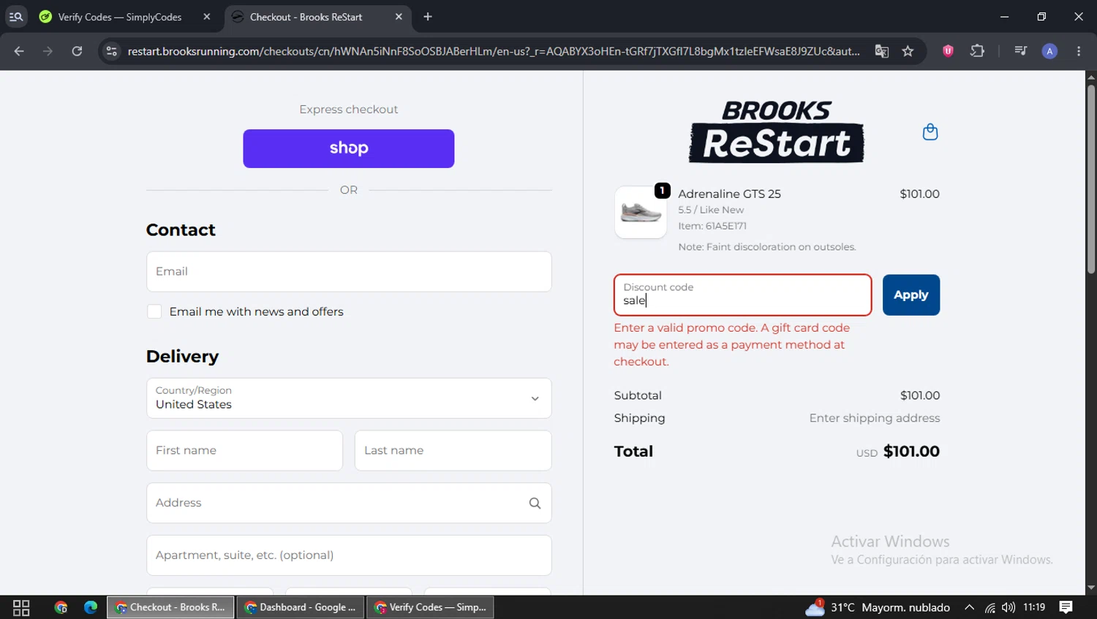Launch Microsoft Edge from the taskbar

91,607
